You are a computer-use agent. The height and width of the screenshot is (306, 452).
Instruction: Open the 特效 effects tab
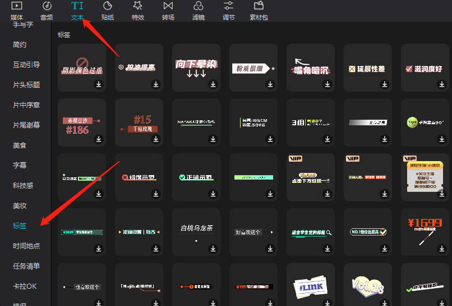point(138,11)
